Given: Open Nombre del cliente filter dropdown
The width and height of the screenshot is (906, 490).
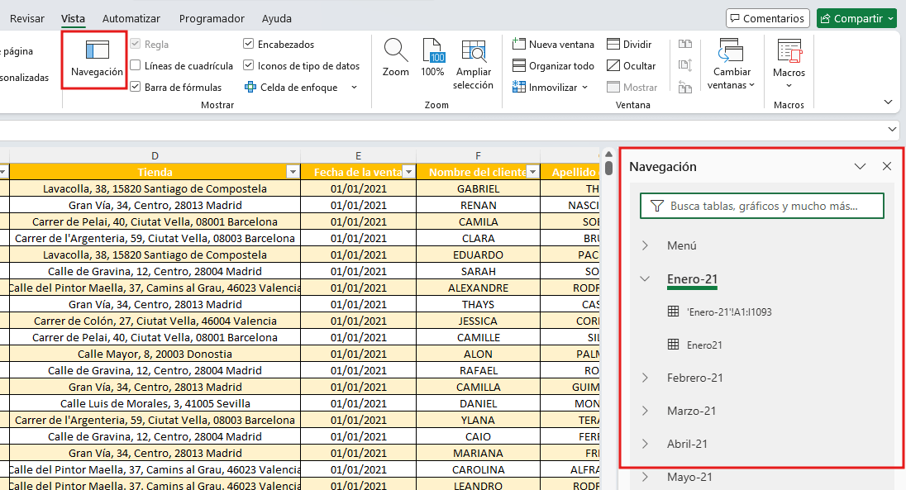Looking at the screenshot, I should coord(532,172).
